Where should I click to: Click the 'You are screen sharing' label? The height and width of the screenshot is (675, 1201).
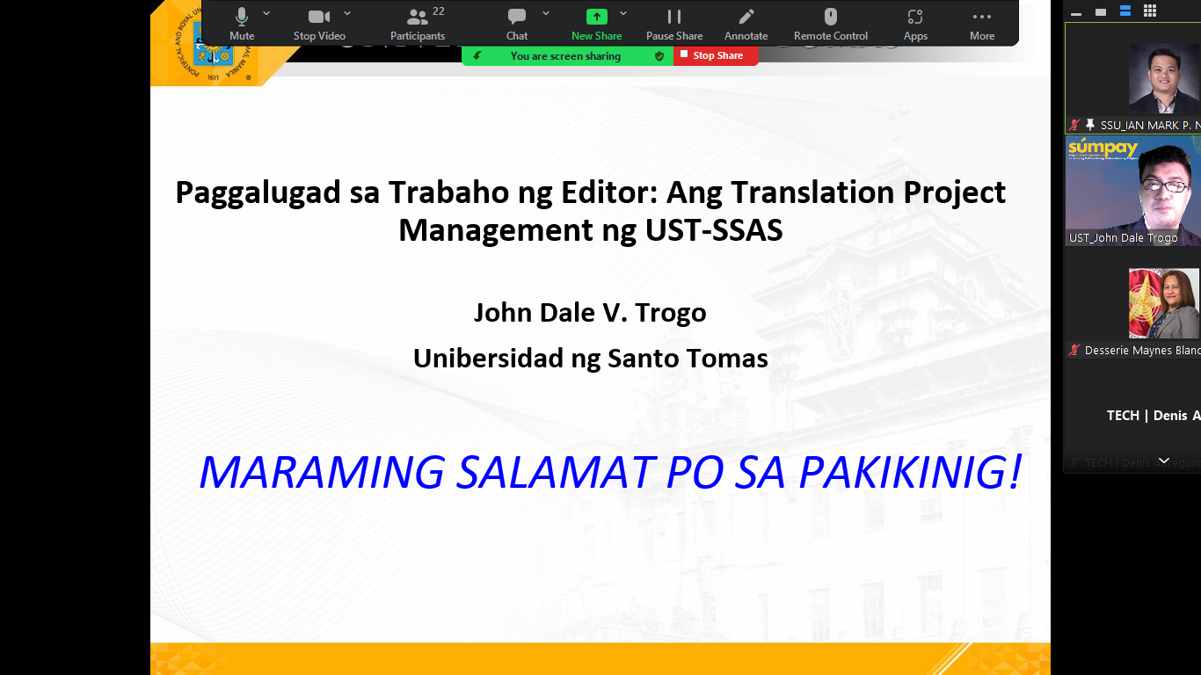(x=565, y=56)
